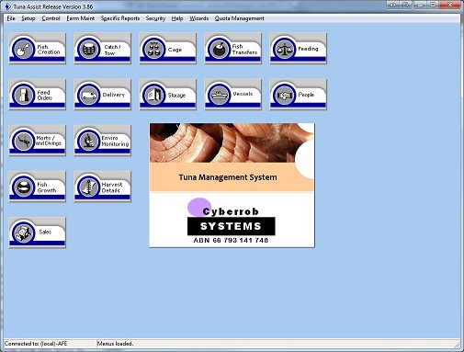Open the Farm Maint menu
The width and height of the screenshot is (464, 352).
81,18
